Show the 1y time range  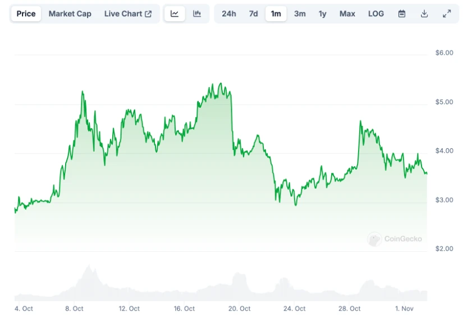click(323, 13)
